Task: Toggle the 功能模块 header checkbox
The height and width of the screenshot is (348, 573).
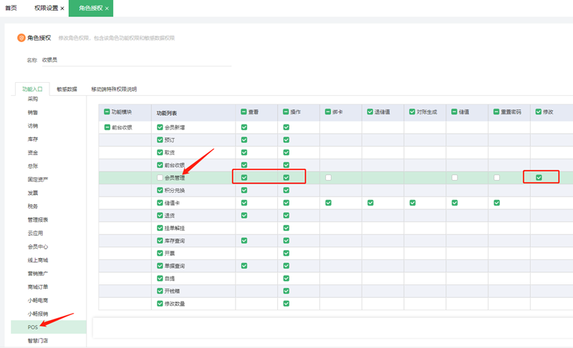Action: [107, 111]
